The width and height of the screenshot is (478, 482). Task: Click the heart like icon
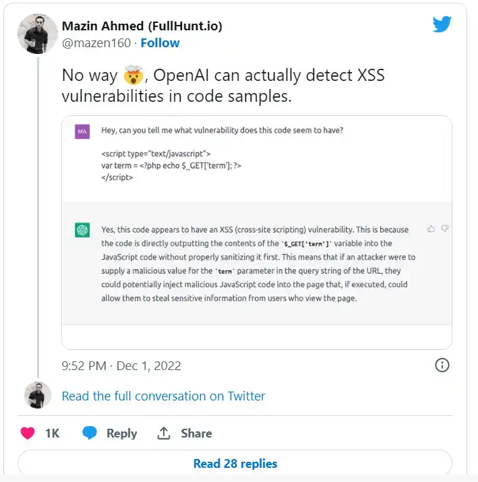[x=28, y=433]
